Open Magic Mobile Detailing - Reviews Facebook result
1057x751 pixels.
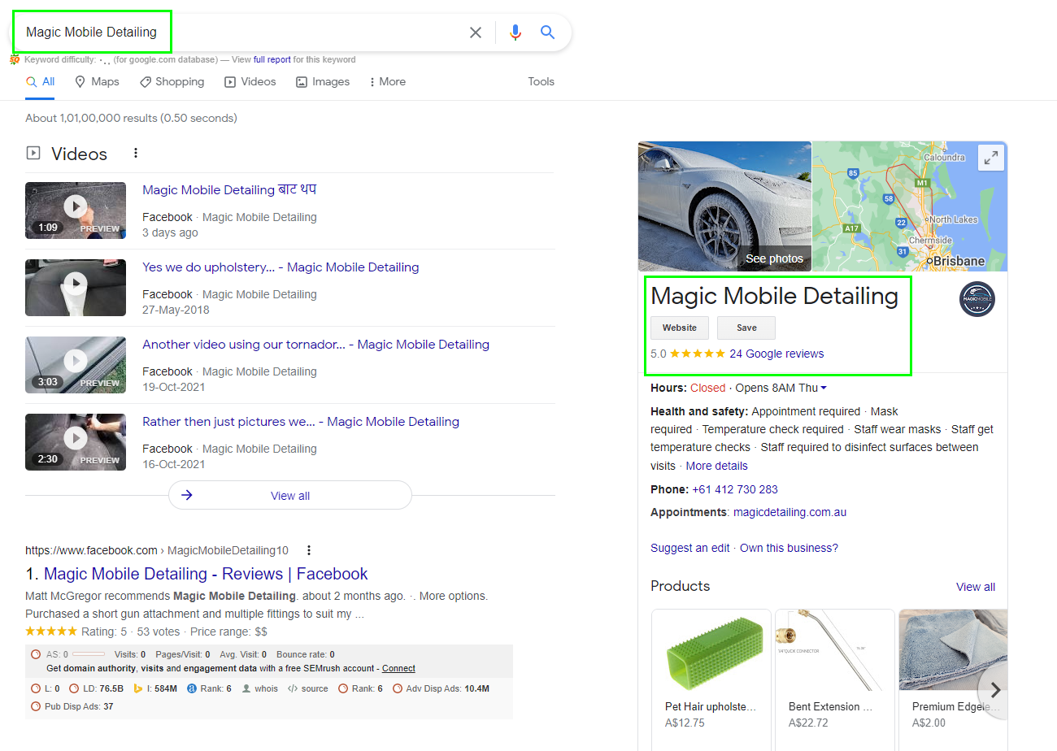click(x=206, y=574)
